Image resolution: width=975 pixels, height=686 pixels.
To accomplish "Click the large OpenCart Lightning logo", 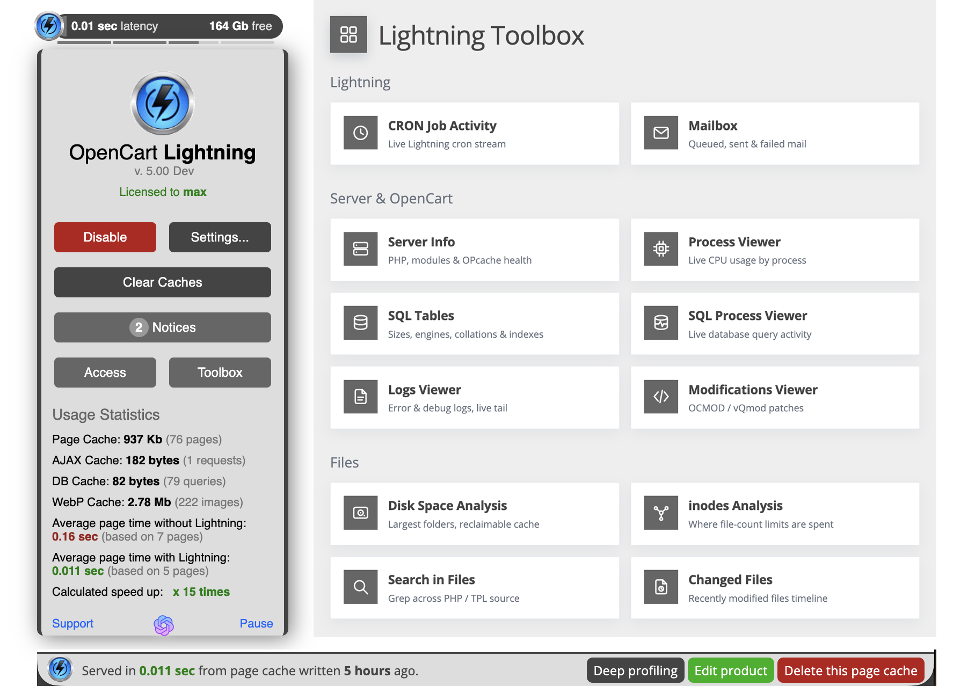I will 163,103.
